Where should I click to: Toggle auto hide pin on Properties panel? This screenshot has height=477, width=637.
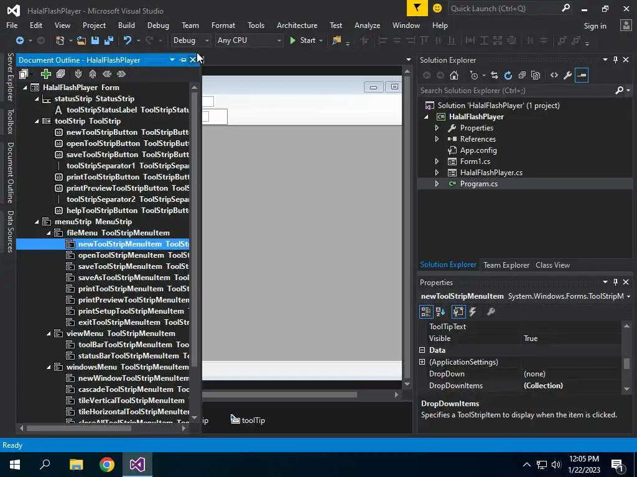615,282
